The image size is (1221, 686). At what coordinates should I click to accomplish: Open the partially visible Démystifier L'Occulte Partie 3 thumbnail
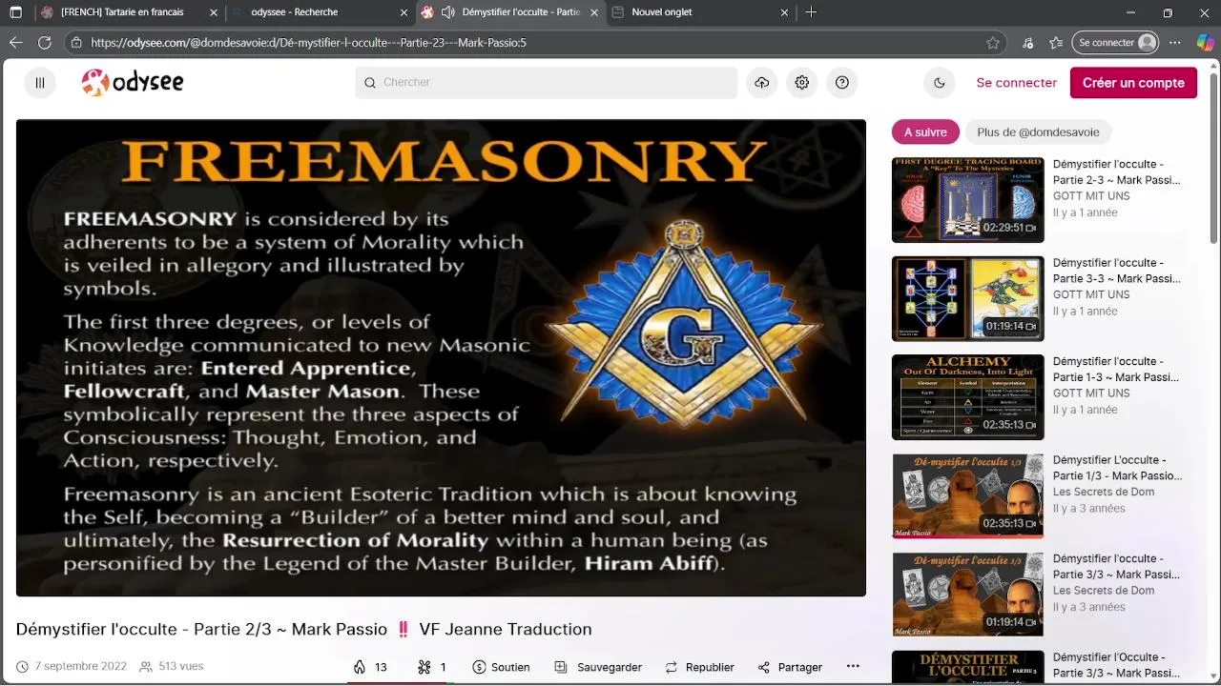point(967,667)
